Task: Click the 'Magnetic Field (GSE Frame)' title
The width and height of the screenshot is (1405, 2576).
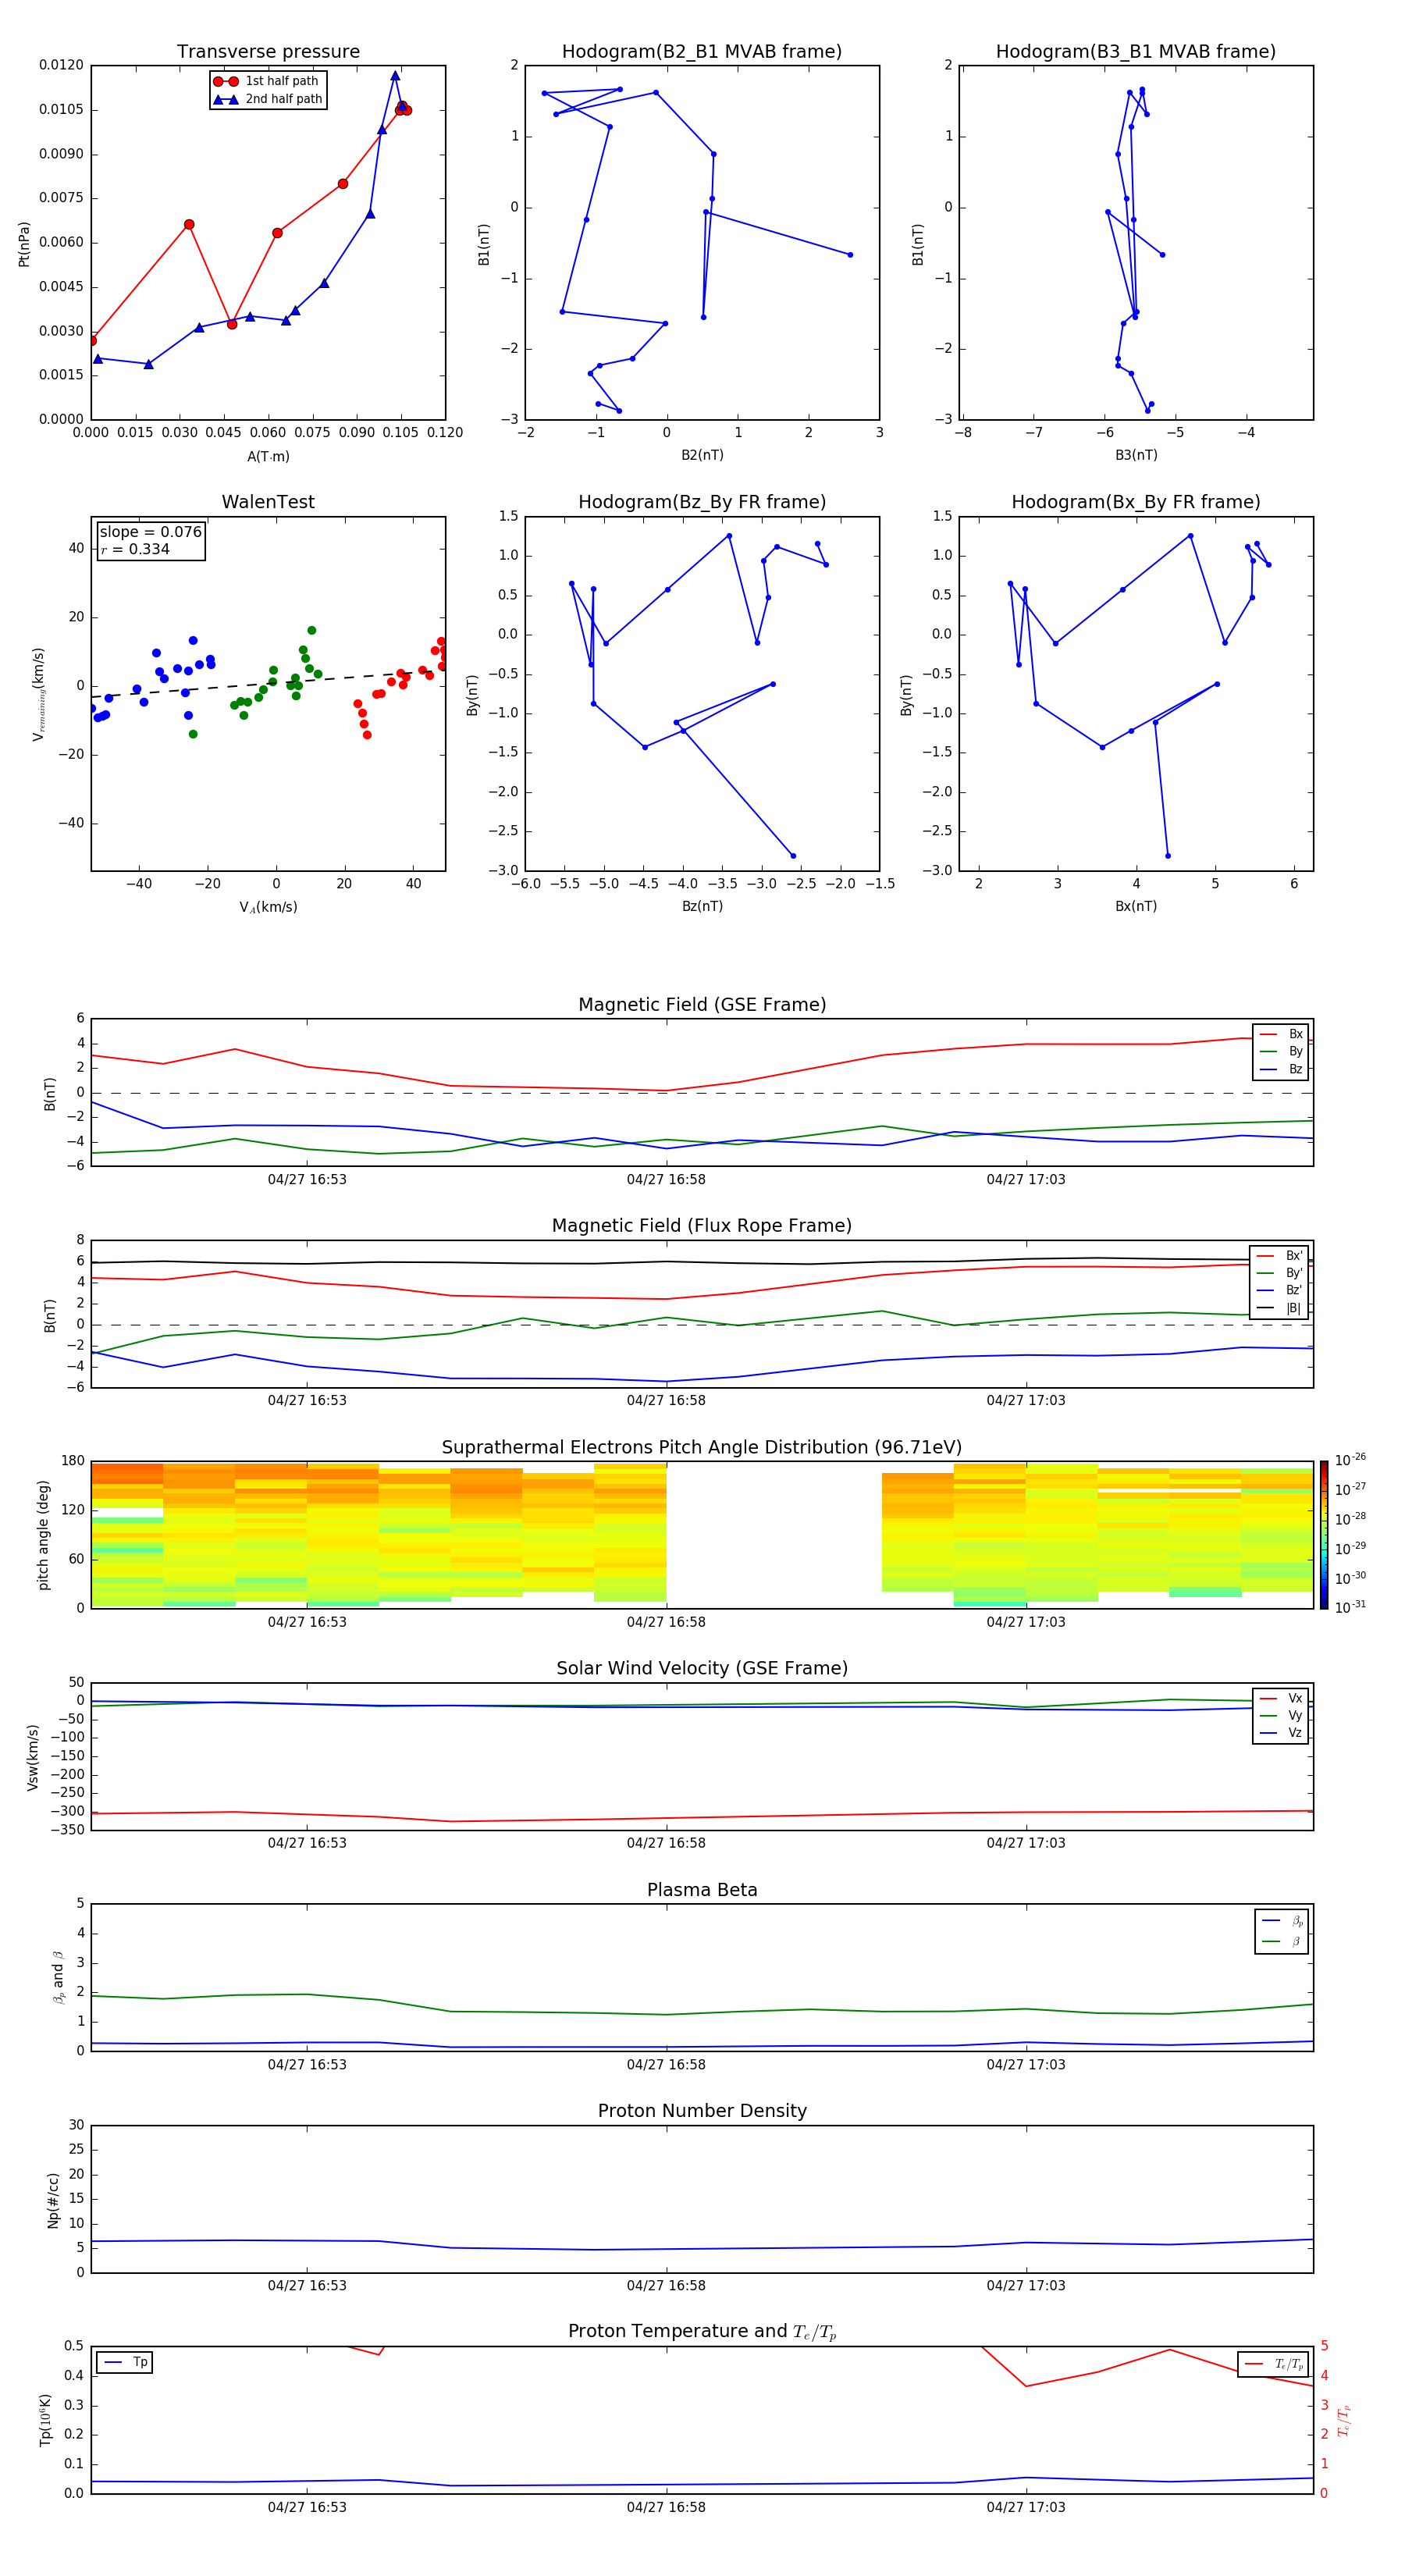Action: 702,1005
